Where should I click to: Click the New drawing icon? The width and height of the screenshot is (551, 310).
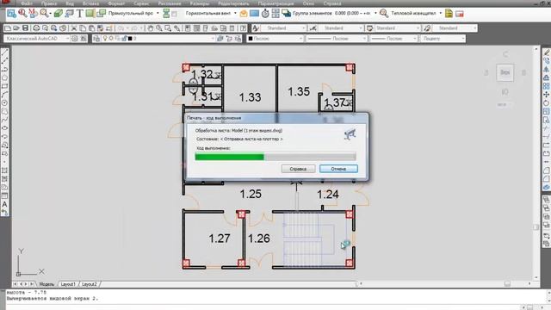click(x=8, y=28)
